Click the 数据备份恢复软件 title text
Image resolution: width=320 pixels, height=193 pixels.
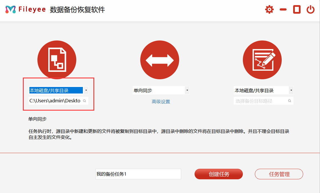[77, 10]
